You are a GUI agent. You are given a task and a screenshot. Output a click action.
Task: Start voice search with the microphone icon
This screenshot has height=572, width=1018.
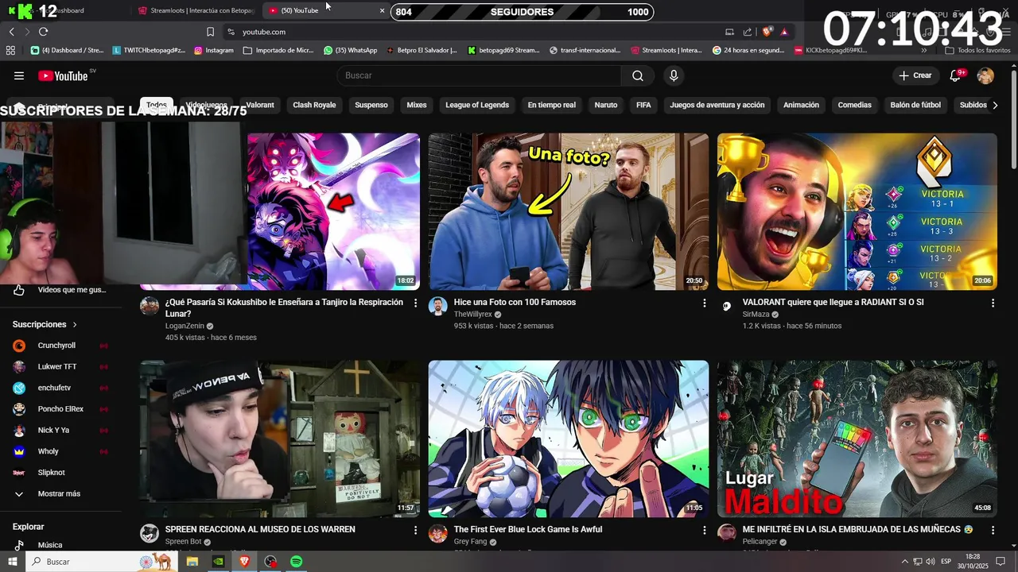[x=674, y=75]
